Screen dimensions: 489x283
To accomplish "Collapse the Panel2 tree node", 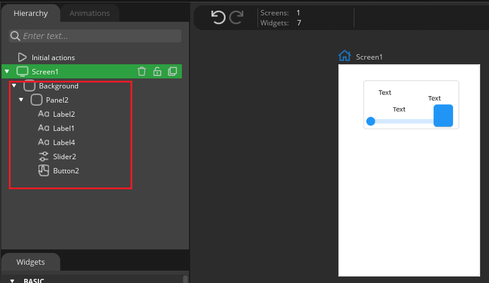I will click(21, 100).
